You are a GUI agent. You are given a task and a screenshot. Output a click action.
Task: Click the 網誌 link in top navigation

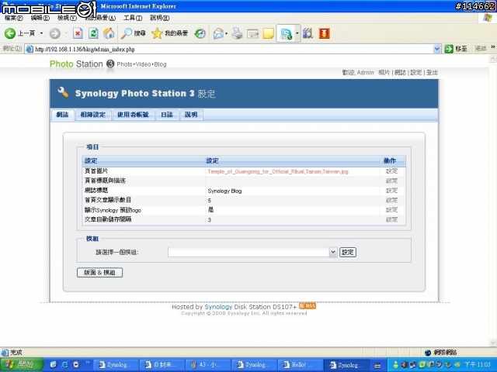[x=400, y=72]
